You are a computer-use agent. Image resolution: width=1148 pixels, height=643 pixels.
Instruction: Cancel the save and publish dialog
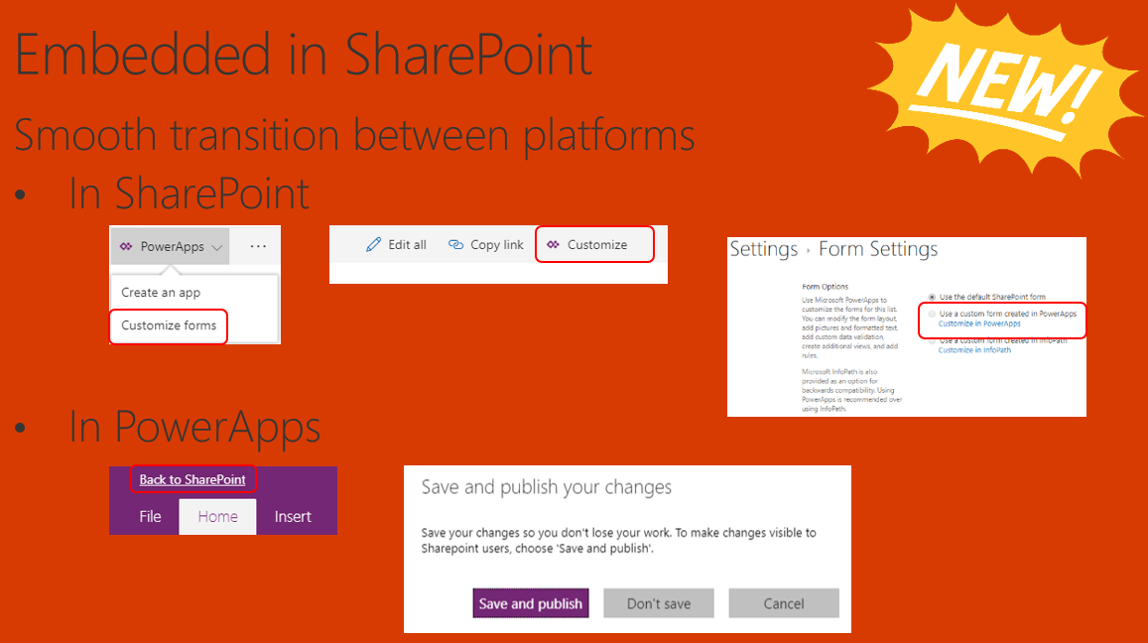pyautogui.click(x=784, y=603)
